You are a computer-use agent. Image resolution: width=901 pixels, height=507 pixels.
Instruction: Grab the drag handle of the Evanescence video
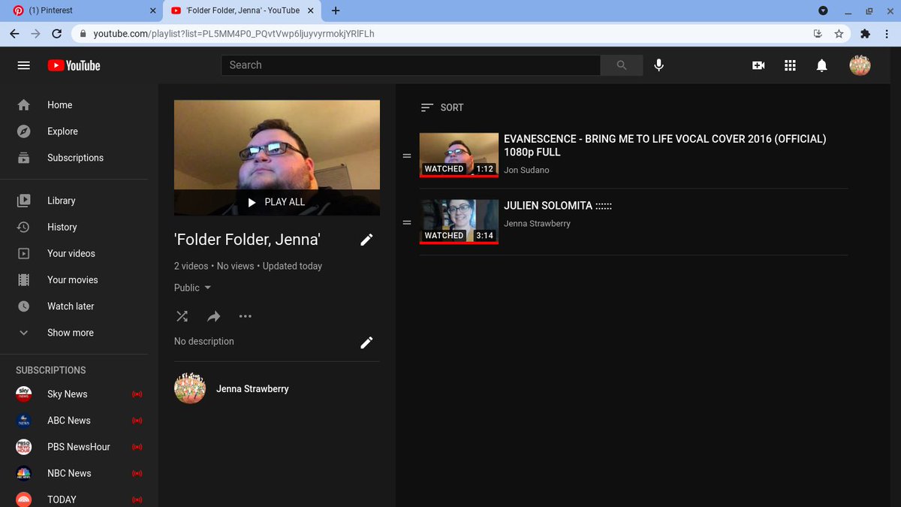coord(407,155)
